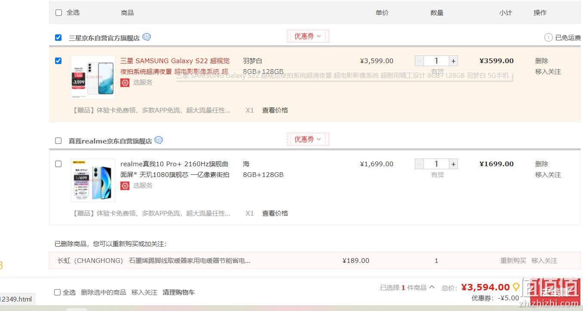Click 选服务 under Samsung Galaxy S22

click(x=143, y=82)
